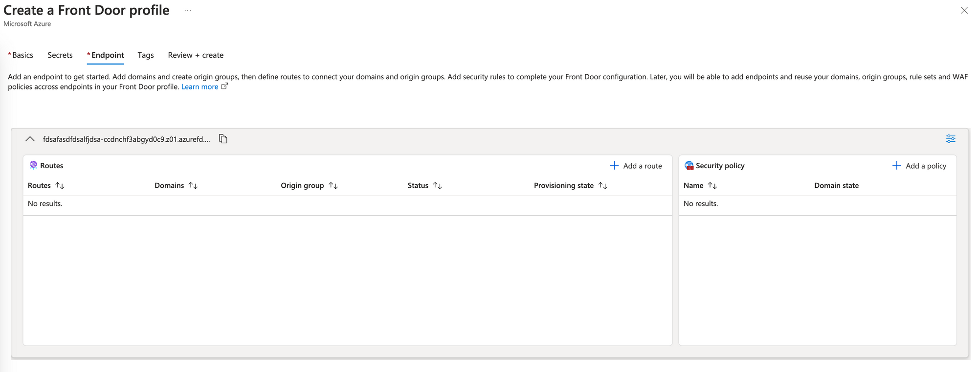Collapse the endpoint section chevron
Image resolution: width=978 pixels, height=372 pixels.
(x=30, y=139)
